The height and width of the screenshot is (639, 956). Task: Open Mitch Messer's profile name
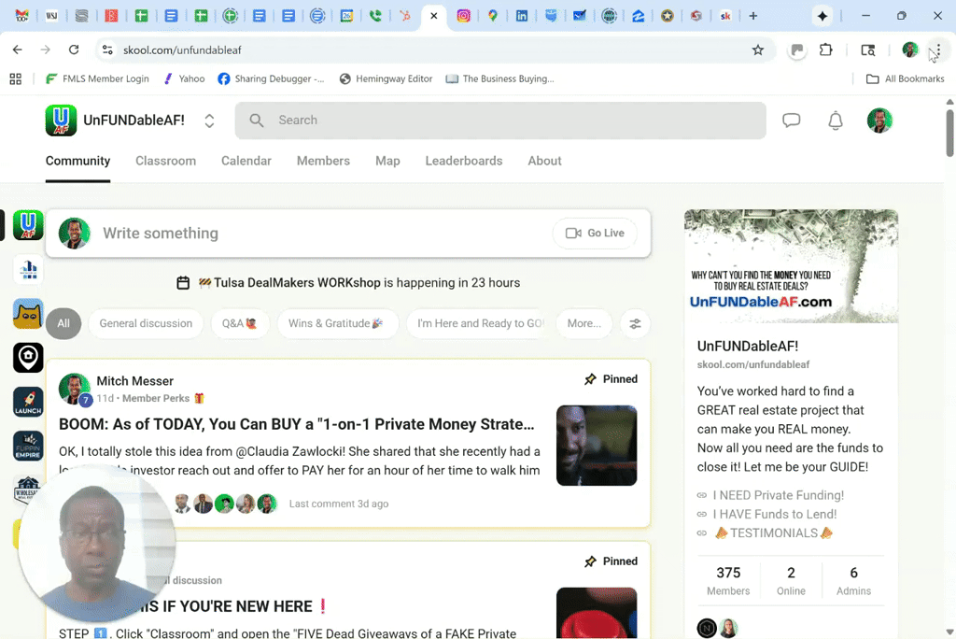click(134, 381)
